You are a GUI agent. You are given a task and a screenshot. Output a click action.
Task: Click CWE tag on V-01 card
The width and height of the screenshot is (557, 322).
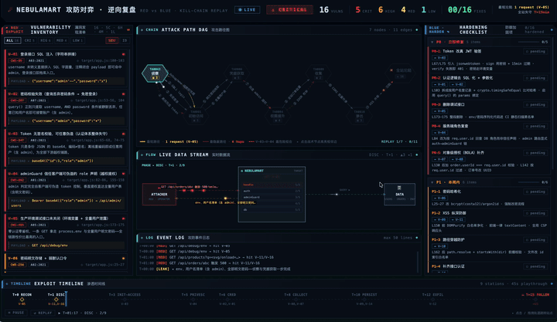pos(16,61)
